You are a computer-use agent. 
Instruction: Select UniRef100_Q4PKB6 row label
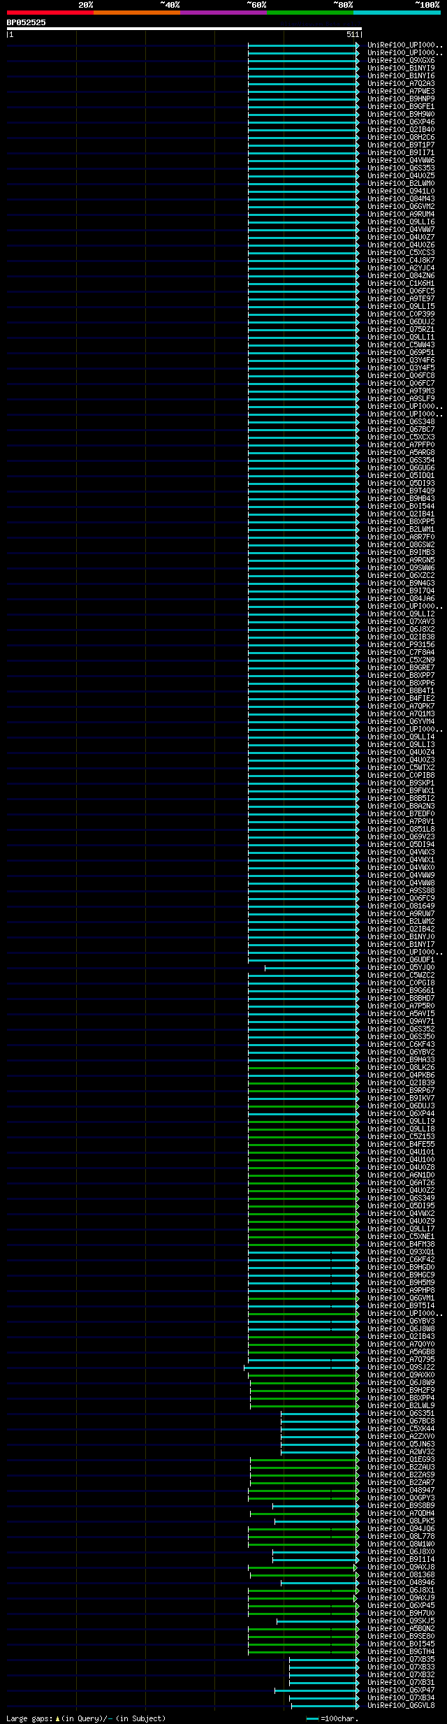401,1075
